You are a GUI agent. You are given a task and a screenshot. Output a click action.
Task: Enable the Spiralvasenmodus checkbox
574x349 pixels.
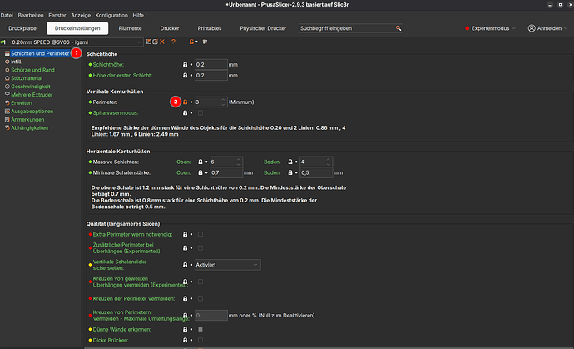(x=200, y=112)
